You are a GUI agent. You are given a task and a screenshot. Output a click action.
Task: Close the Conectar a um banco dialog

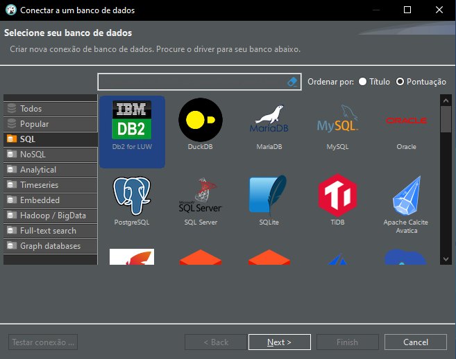439,10
